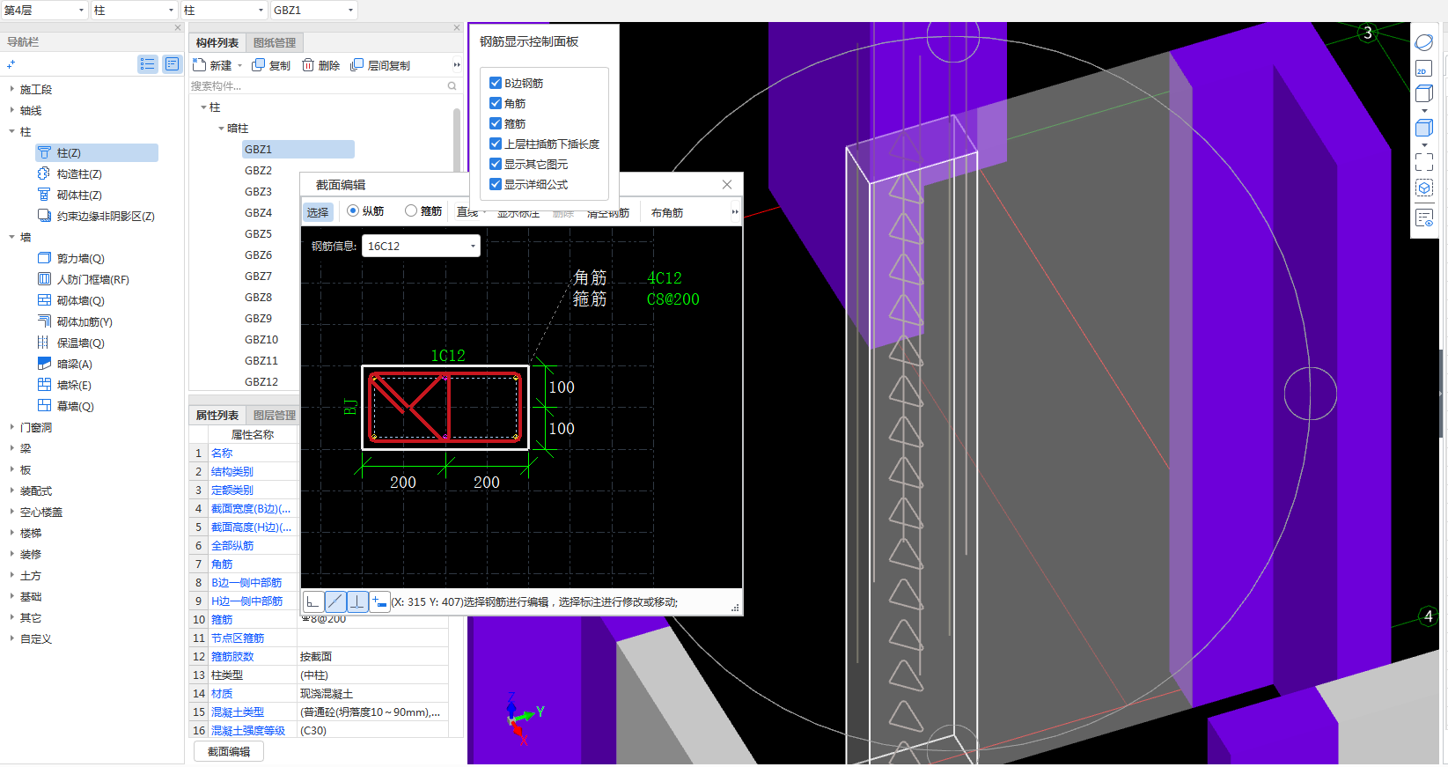Click 选择 in section editor toolbar
Viewport: 1448px width, 767px height.
pos(318,212)
